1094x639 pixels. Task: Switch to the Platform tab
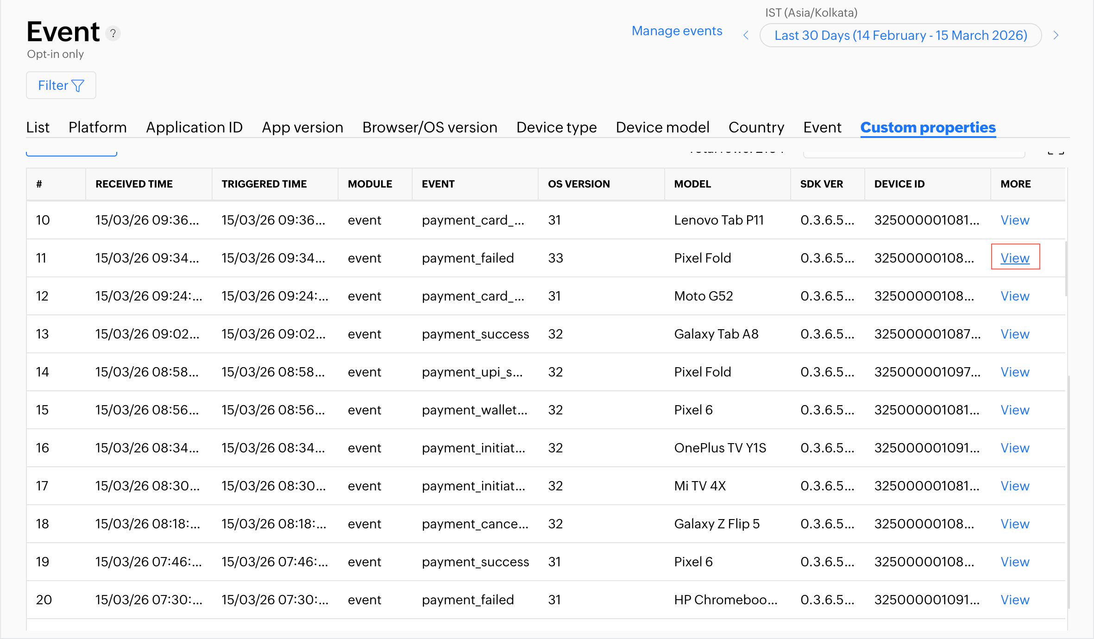pyautogui.click(x=97, y=127)
